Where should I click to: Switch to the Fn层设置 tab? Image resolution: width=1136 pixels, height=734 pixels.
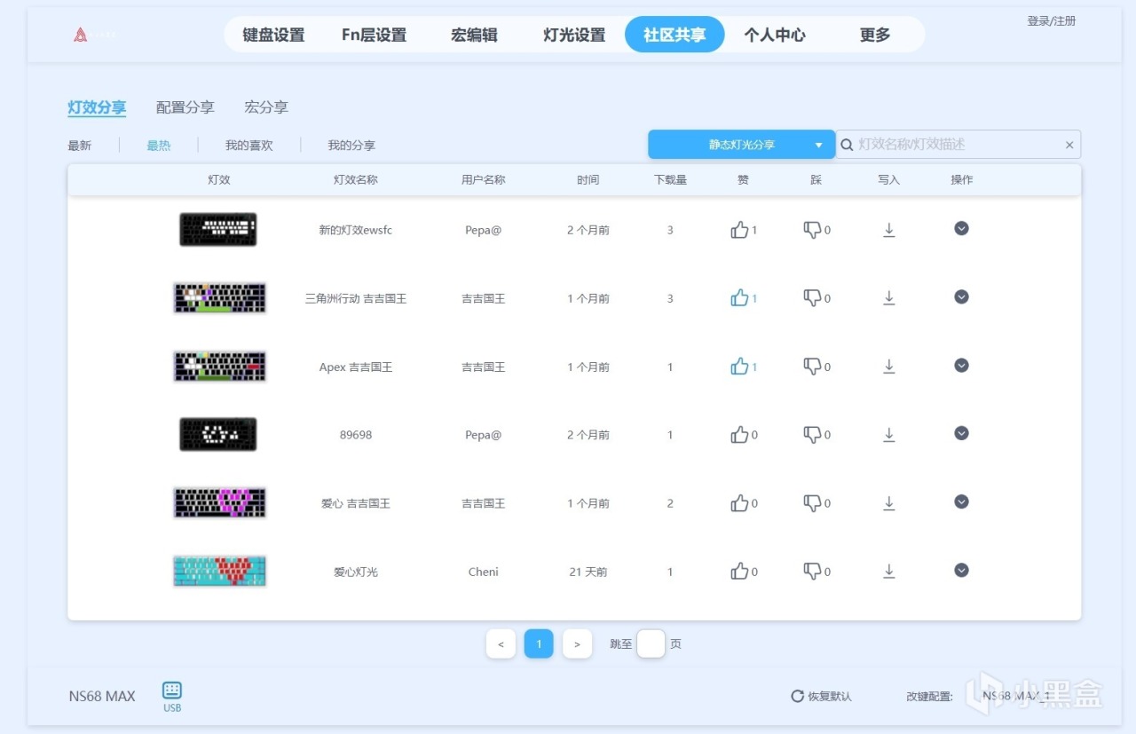374,36
